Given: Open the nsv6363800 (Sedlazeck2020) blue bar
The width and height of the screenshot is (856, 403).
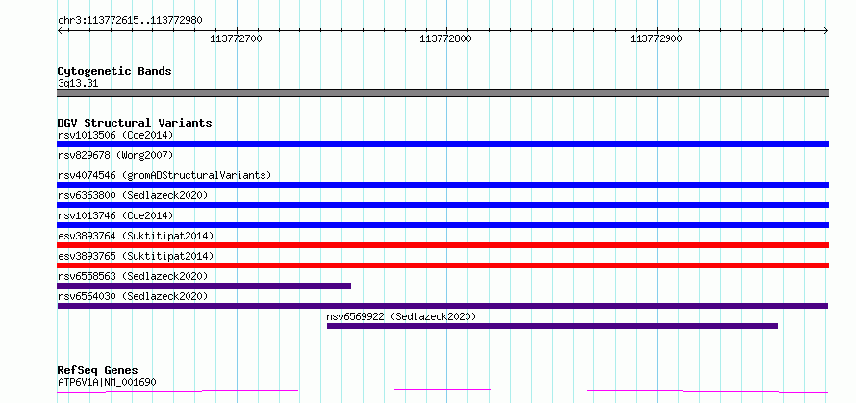Looking at the screenshot, I should tap(442, 205).
